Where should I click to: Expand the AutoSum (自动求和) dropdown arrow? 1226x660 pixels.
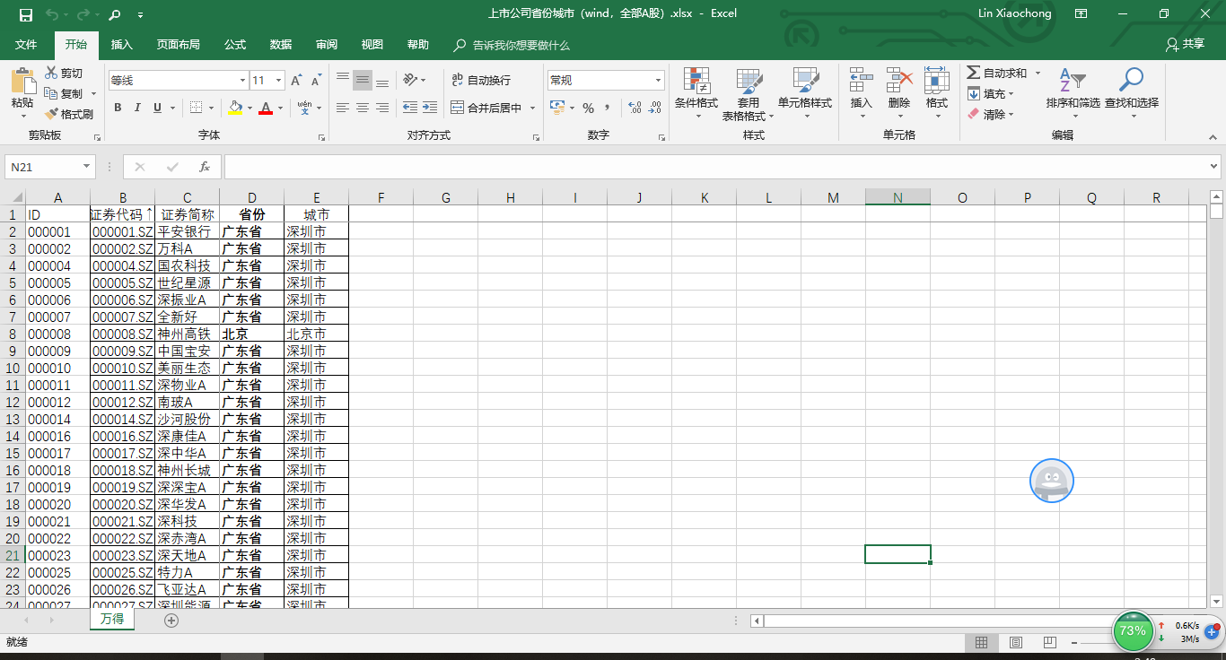pos(1038,73)
